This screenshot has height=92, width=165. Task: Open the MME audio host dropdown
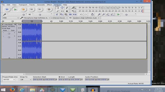pyautogui.click(x=11, y=18)
